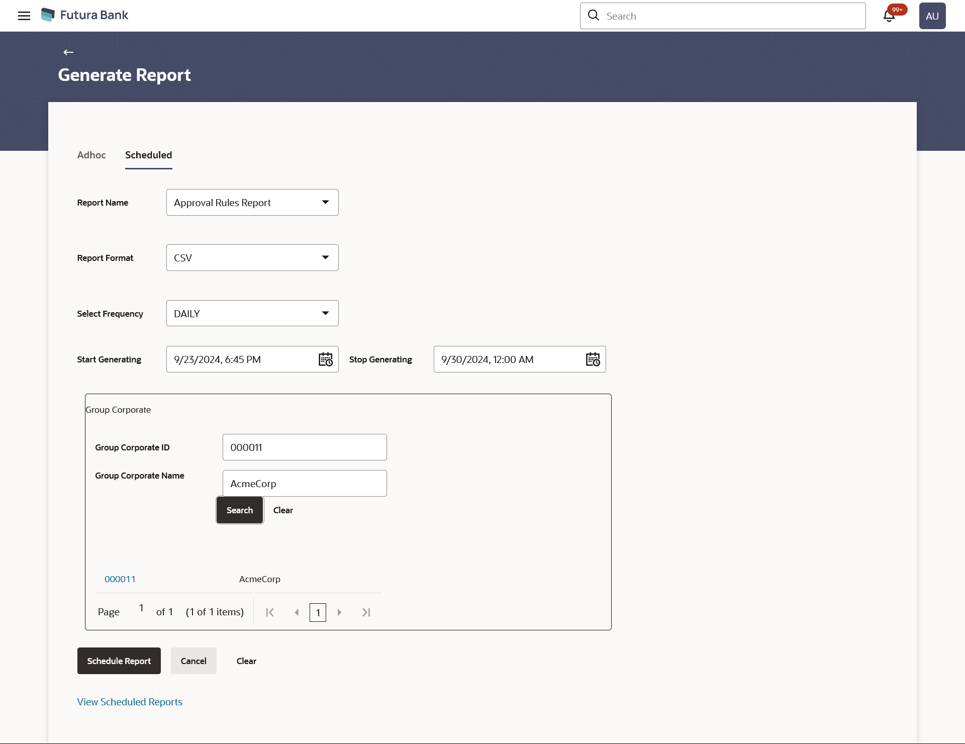Image resolution: width=965 pixels, height=744 pixels.
Task: Open the AU user profile avatar
Action: [x=932, y=16]
